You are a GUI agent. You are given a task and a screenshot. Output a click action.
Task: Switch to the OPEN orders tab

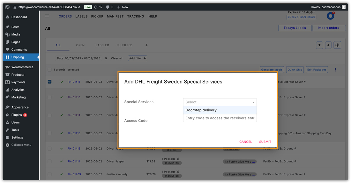[80, 45]
